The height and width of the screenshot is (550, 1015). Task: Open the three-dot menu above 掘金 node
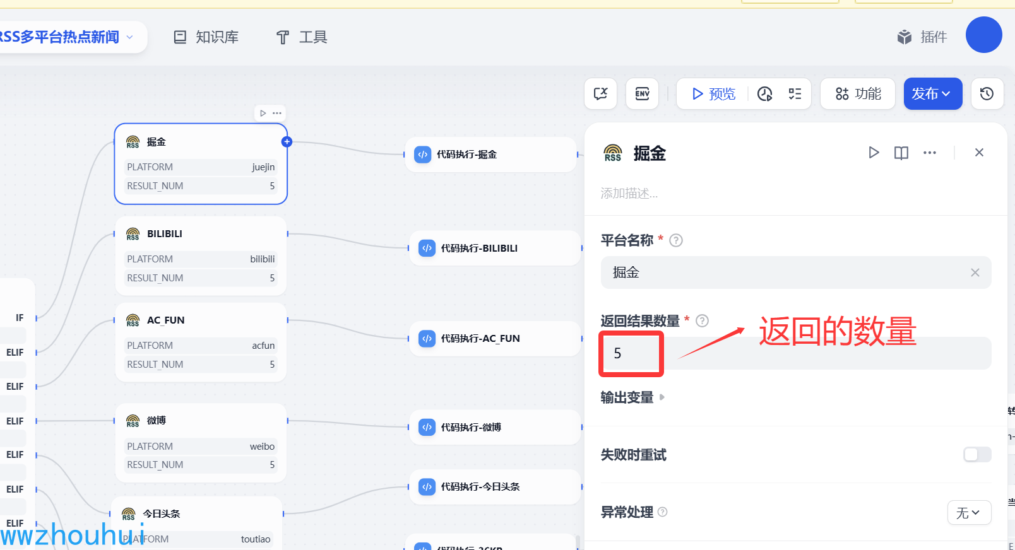[x=277, y=114]
